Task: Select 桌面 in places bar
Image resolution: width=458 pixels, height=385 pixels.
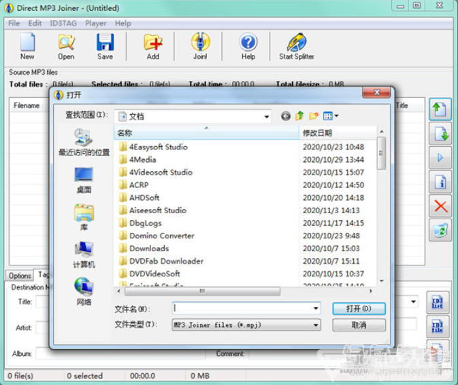Action: coord(84,180)
